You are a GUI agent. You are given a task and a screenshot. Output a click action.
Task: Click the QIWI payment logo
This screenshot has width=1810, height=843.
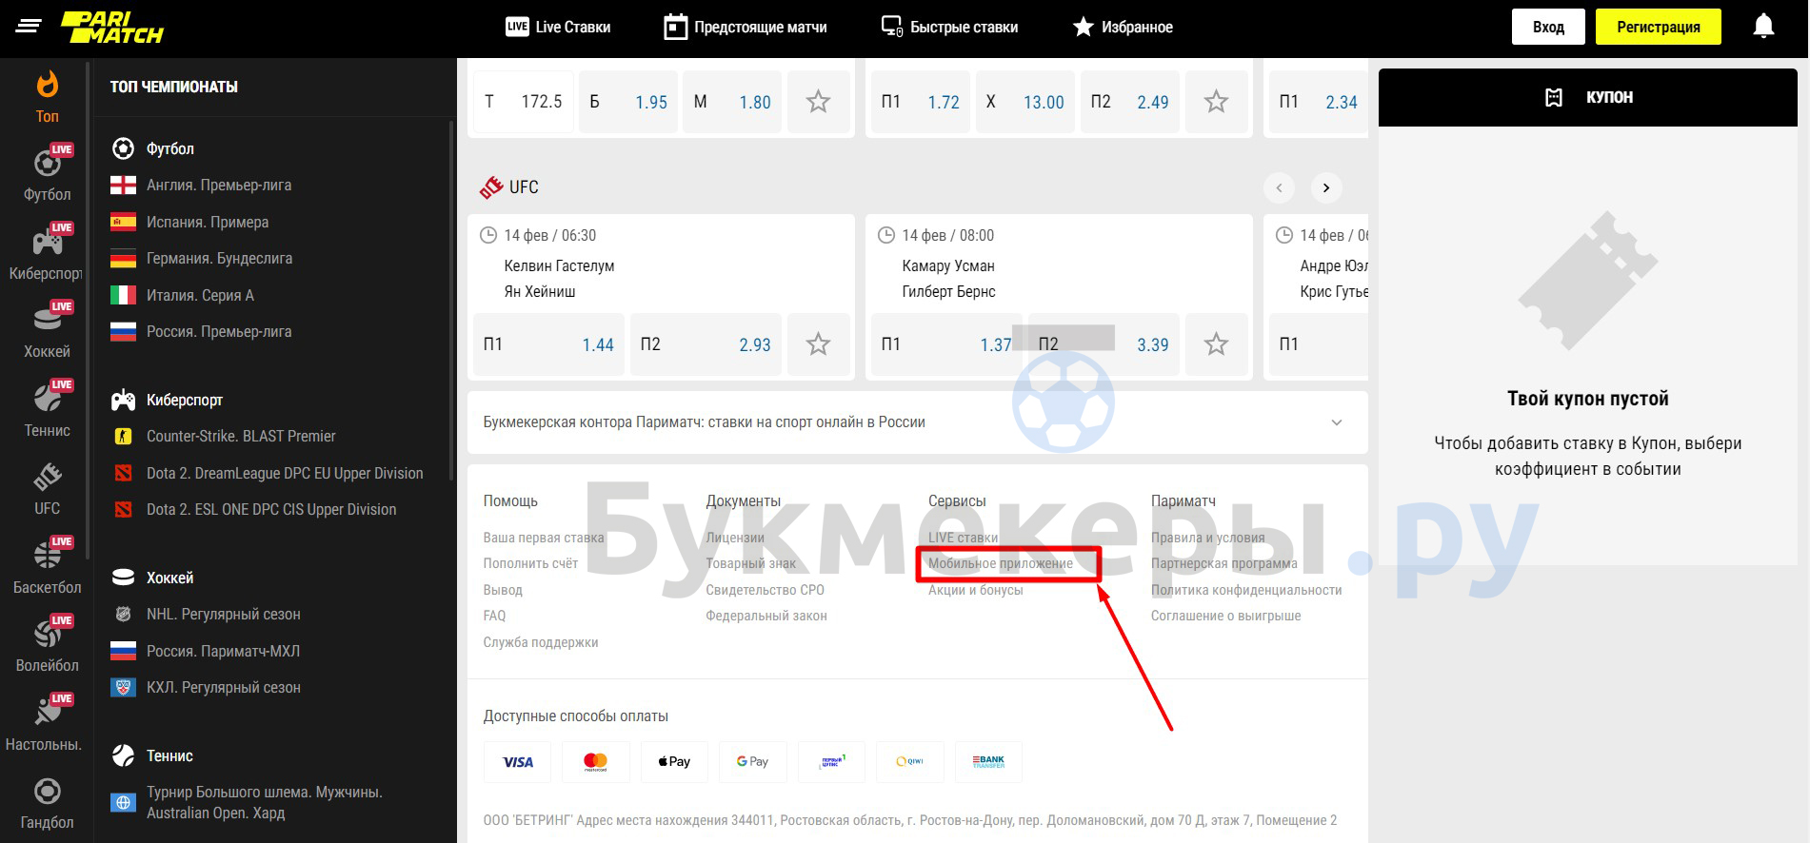pos(909,761)
